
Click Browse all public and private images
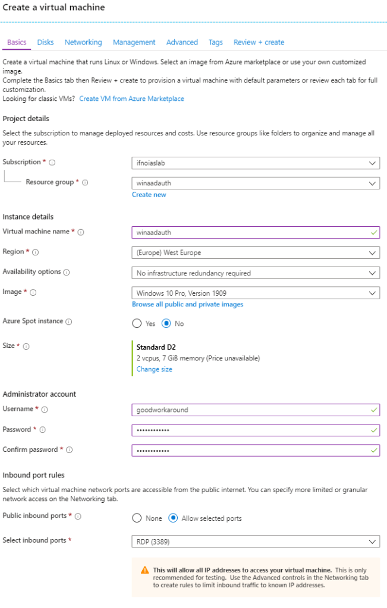coord(187,305)
